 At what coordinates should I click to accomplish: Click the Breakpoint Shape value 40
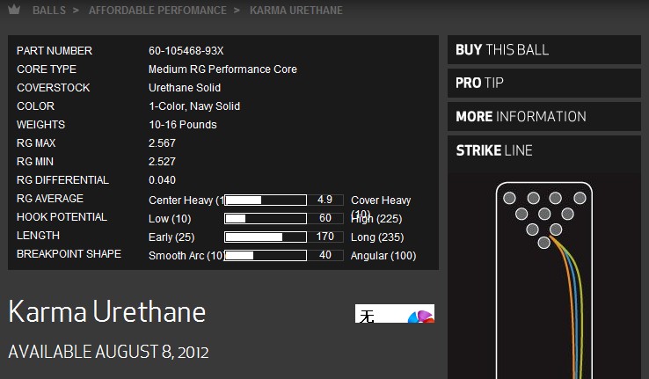324,255
